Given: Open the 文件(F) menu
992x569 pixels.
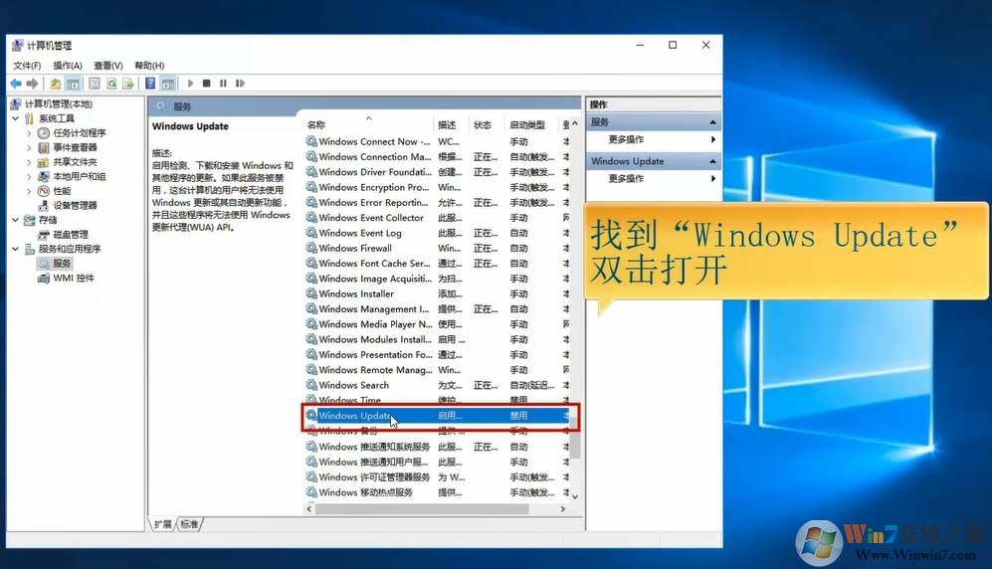Looking at the screenshot, I should click(x=27, y=65).
